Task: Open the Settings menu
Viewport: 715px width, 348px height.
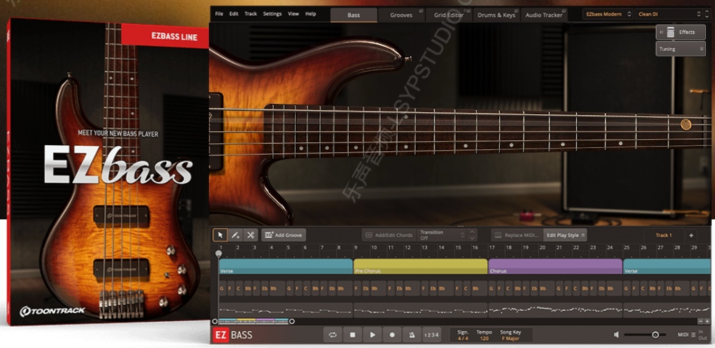Action: tap(272, 14)
